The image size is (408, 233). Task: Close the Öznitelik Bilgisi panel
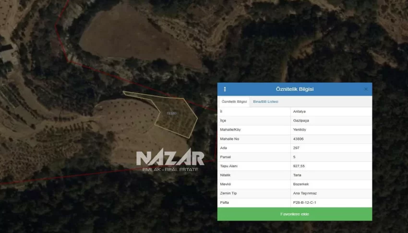366,89
